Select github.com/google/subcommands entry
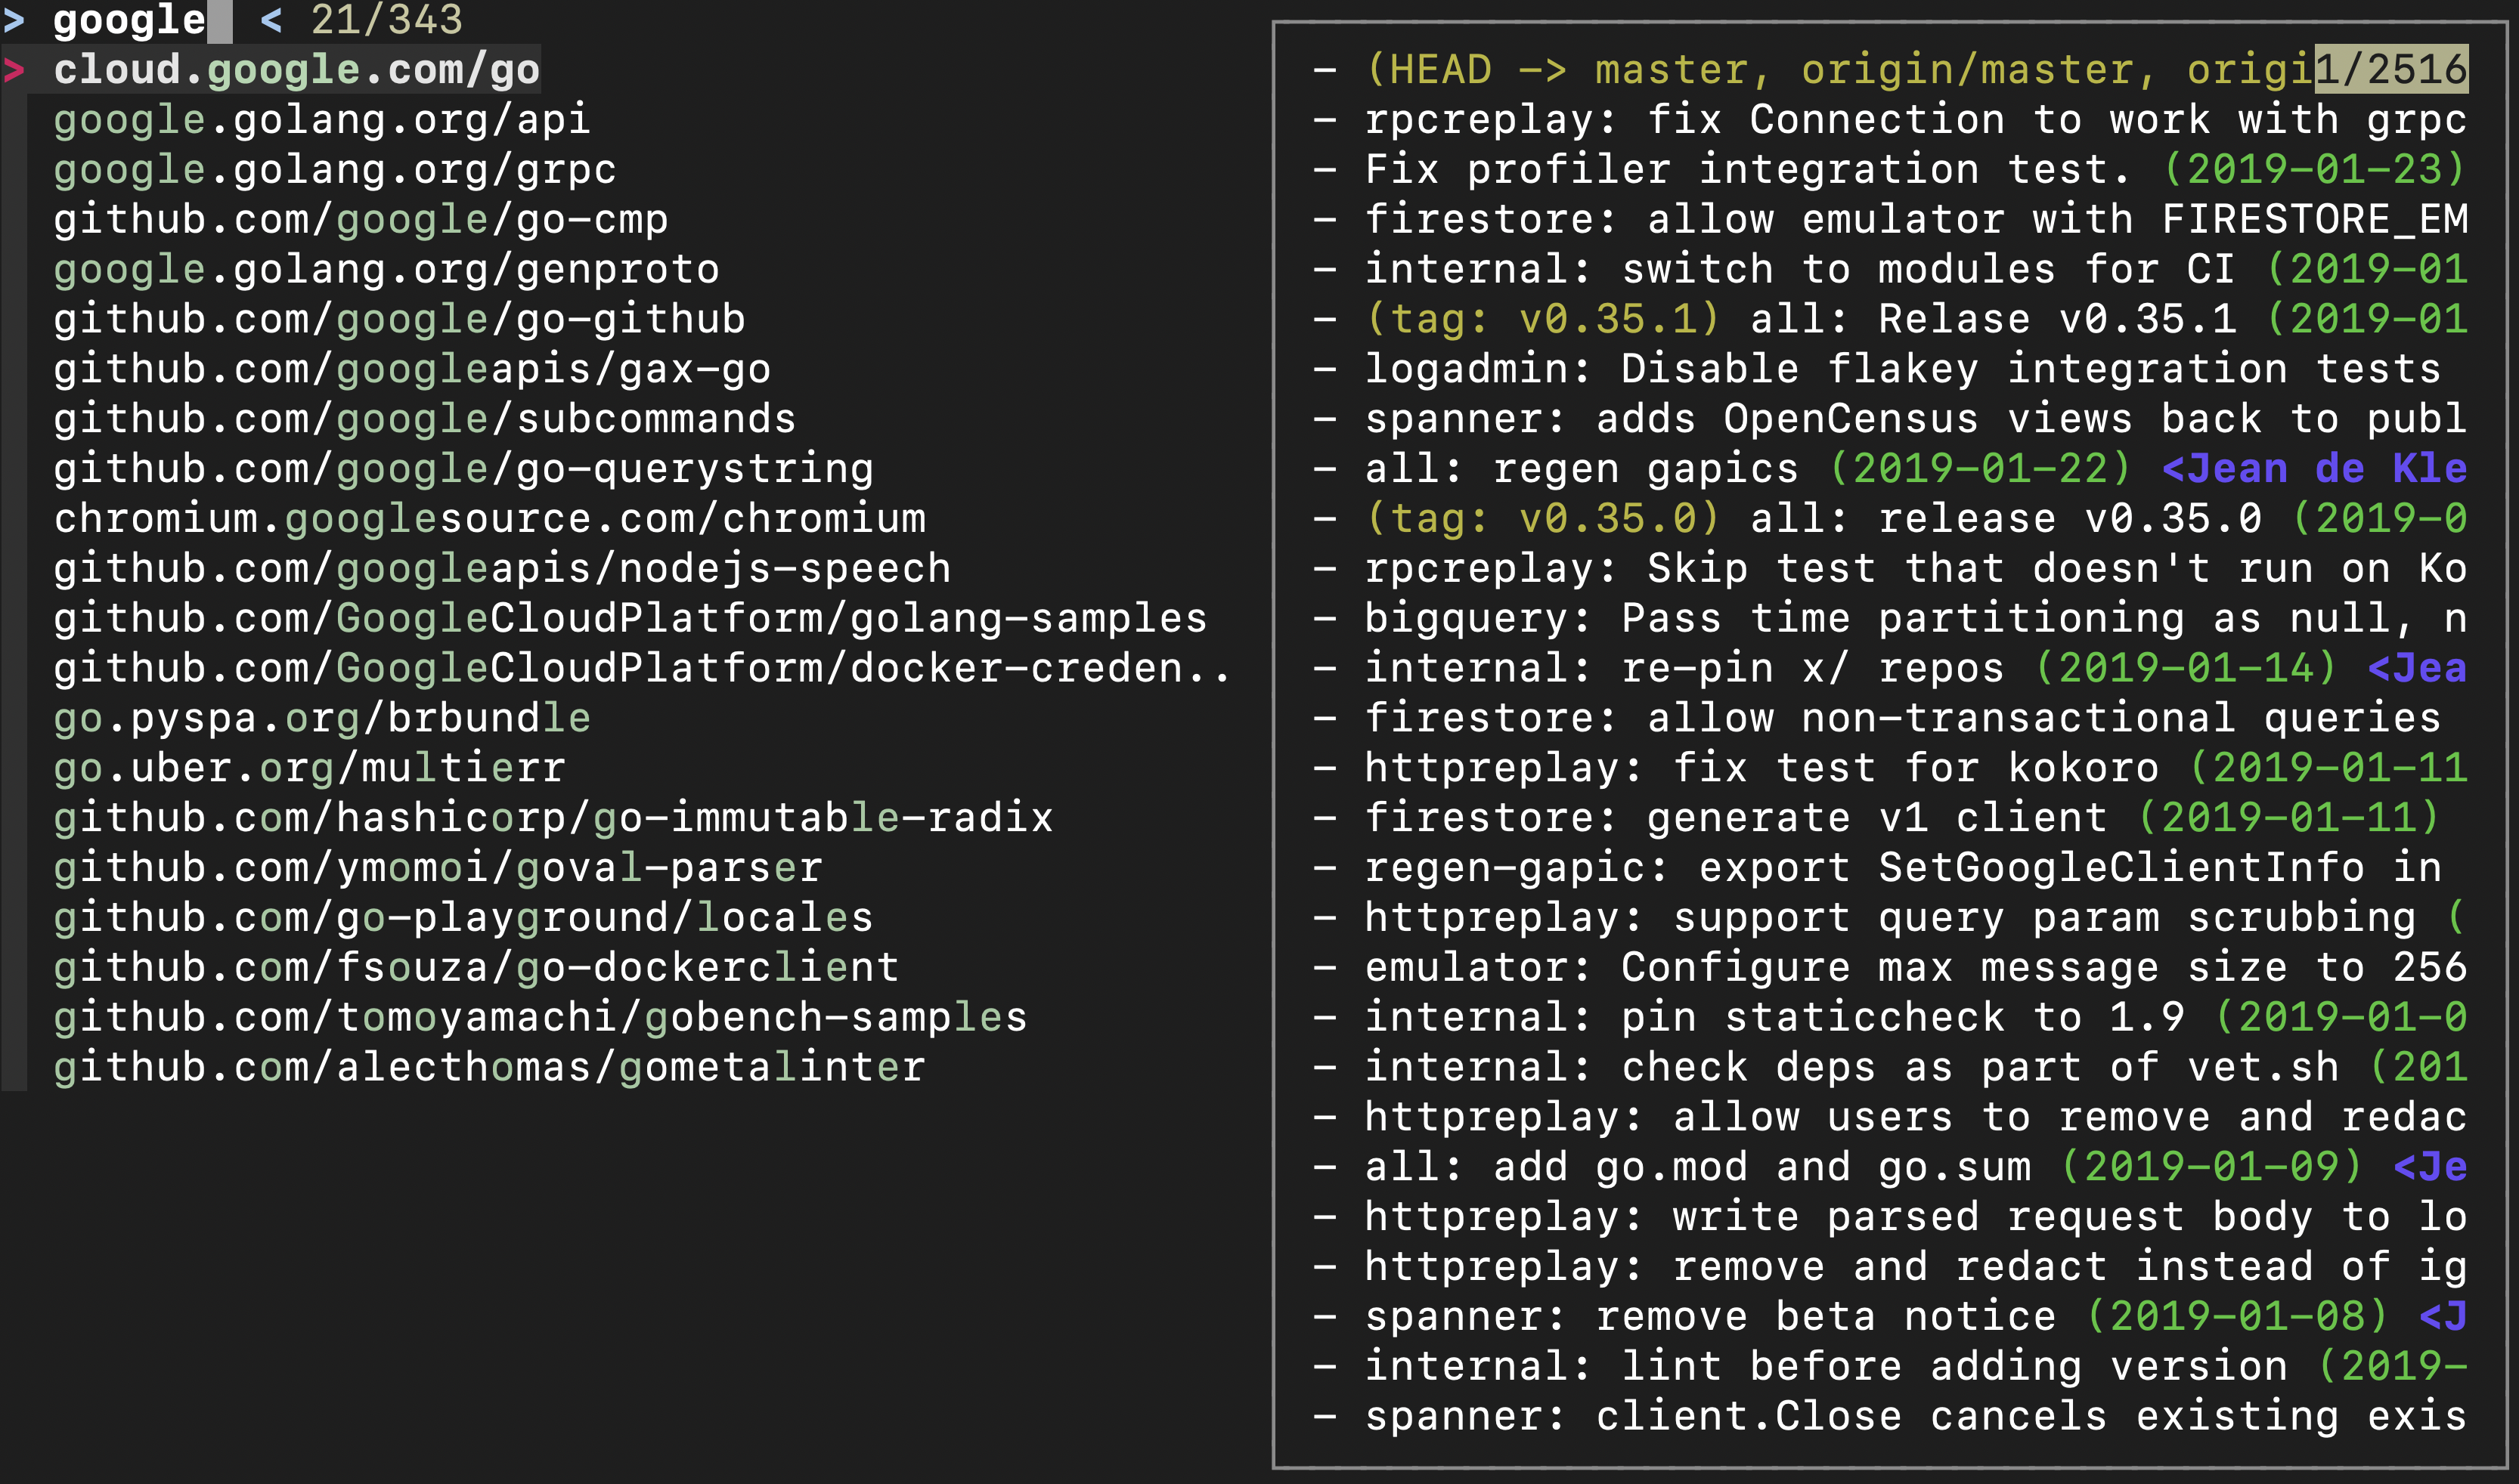Screen dimensions: 2519x1484 424,419
